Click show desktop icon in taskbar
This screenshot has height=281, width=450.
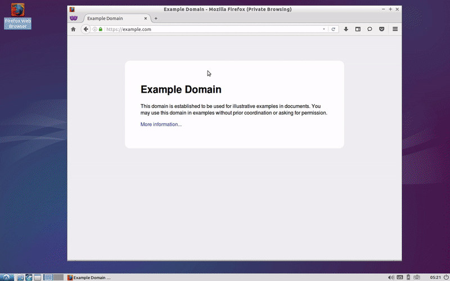point(37,277)
